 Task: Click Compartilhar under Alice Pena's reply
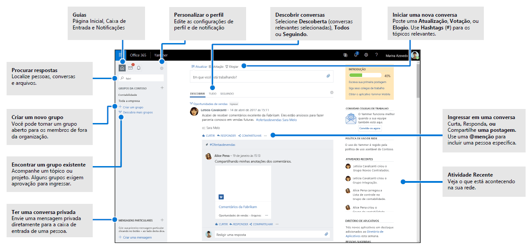pyautogui.click(x=261, y=224)
